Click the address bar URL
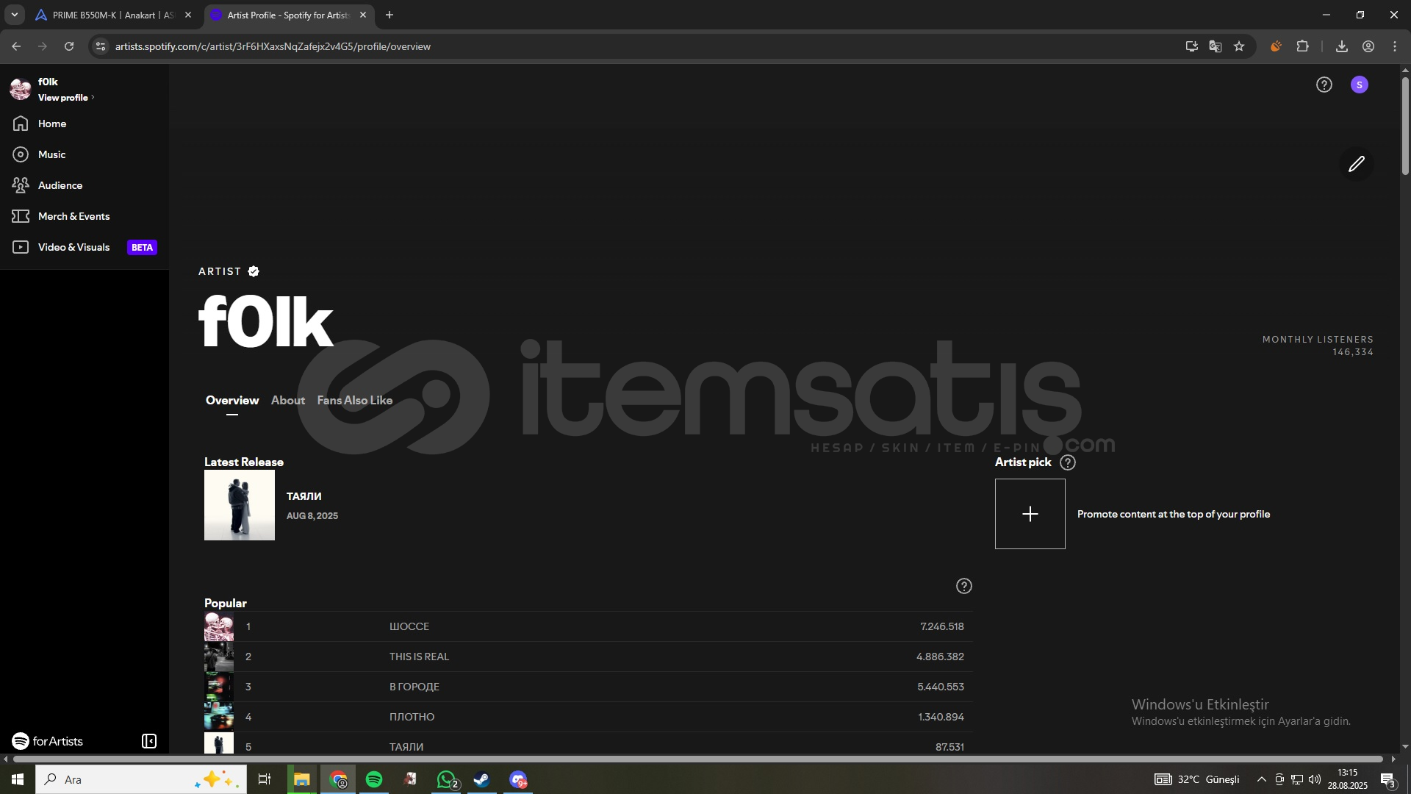Screen dimensions: 1411x794 point(273,46)
